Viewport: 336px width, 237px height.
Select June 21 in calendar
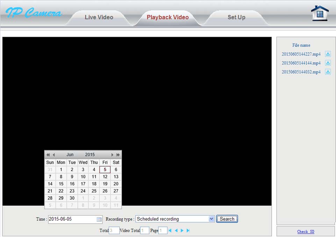click(x=50, y=191)
